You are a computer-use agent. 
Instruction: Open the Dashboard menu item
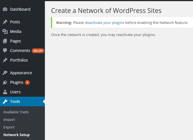(x=20, y=9)
